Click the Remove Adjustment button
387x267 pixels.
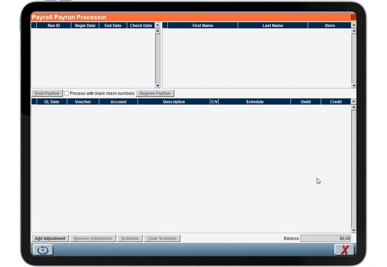(93, 238)
